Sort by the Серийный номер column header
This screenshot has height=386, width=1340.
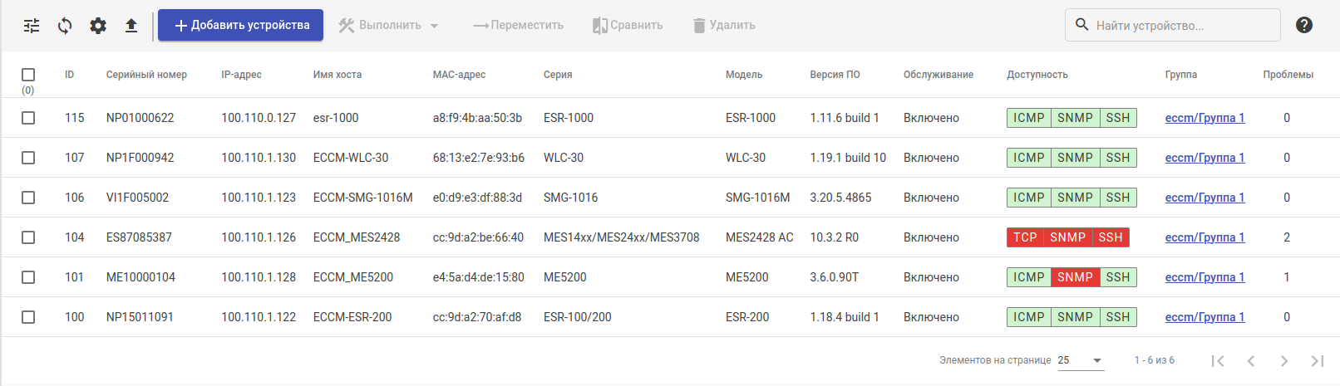(146, 75)
